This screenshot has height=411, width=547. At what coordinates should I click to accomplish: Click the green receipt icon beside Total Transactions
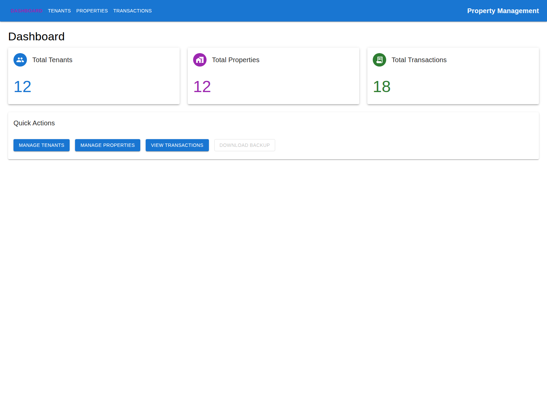click(379, 60)
